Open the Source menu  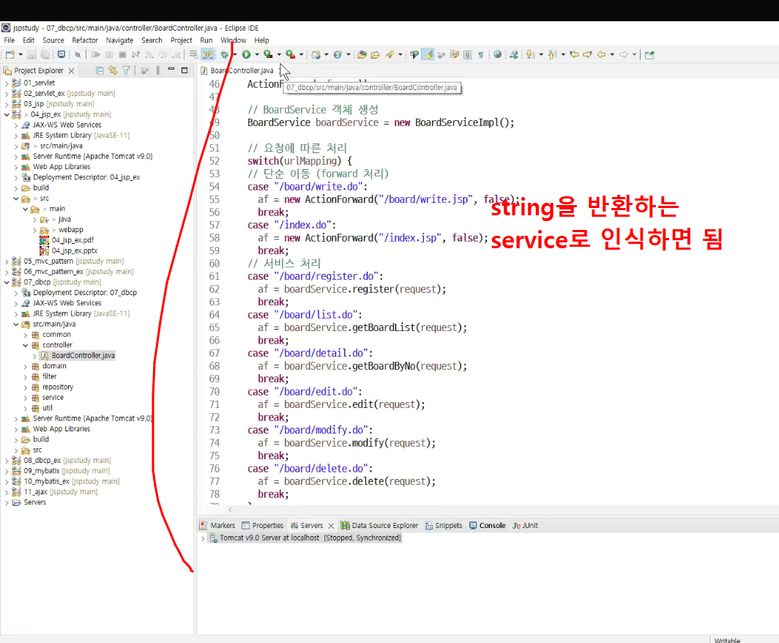pyautogui.click(x=53, y=40)
